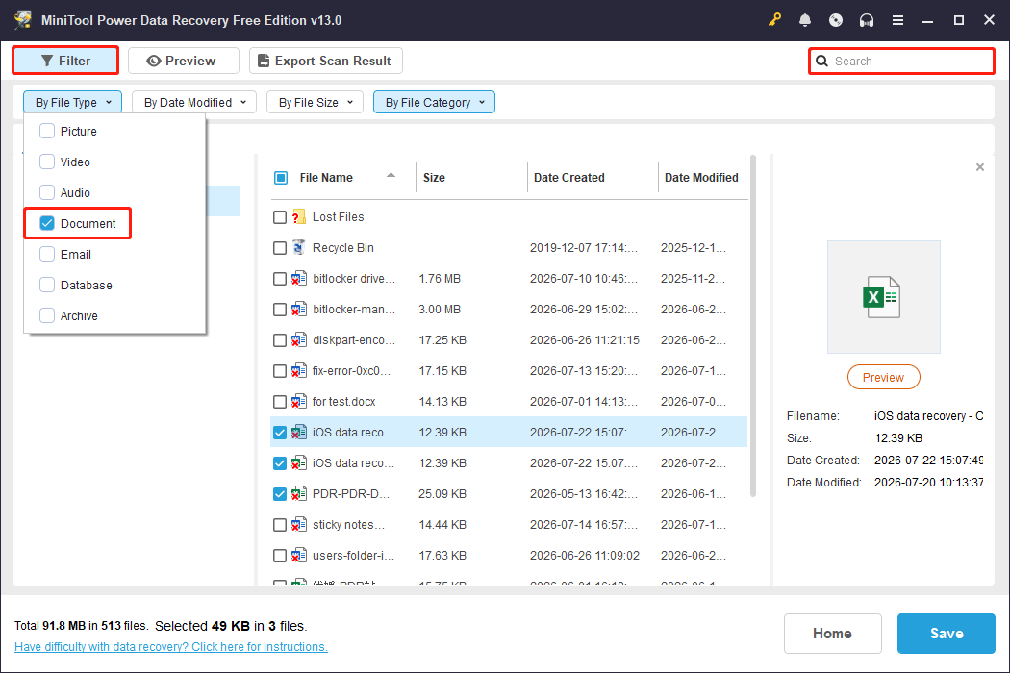1010x673 pixels.
Task: Click the diskpart-enco document icon
Action: (x=298, y=340)
